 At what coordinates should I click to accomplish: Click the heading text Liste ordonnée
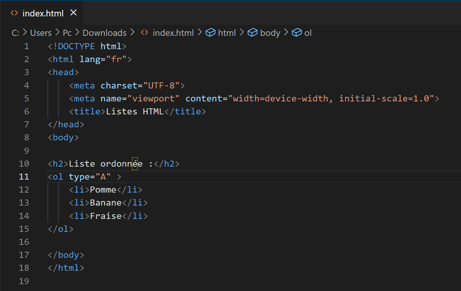point(106,164)
